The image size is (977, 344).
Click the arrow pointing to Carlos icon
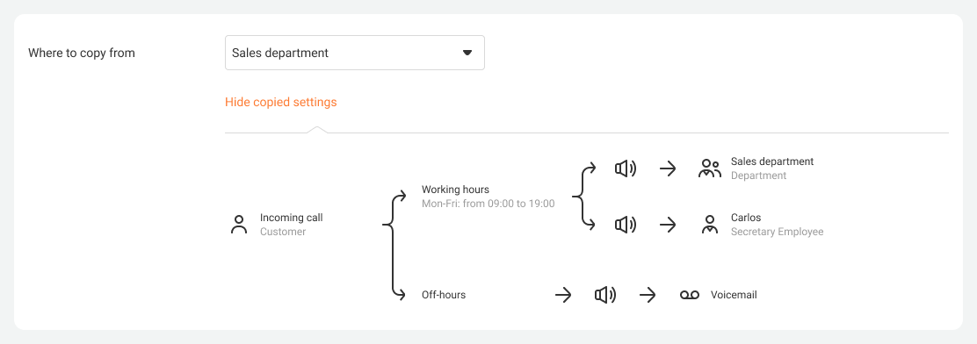tap(668, 225)
